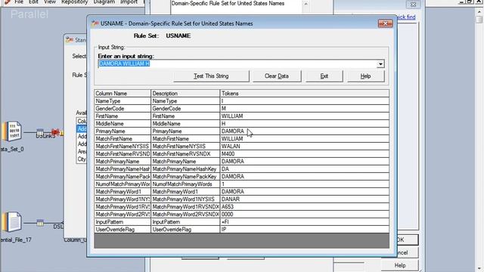Select the MatchPrimaryWord1 description cell
Viewport: 484px width, 272px height.
coord(185,192)
